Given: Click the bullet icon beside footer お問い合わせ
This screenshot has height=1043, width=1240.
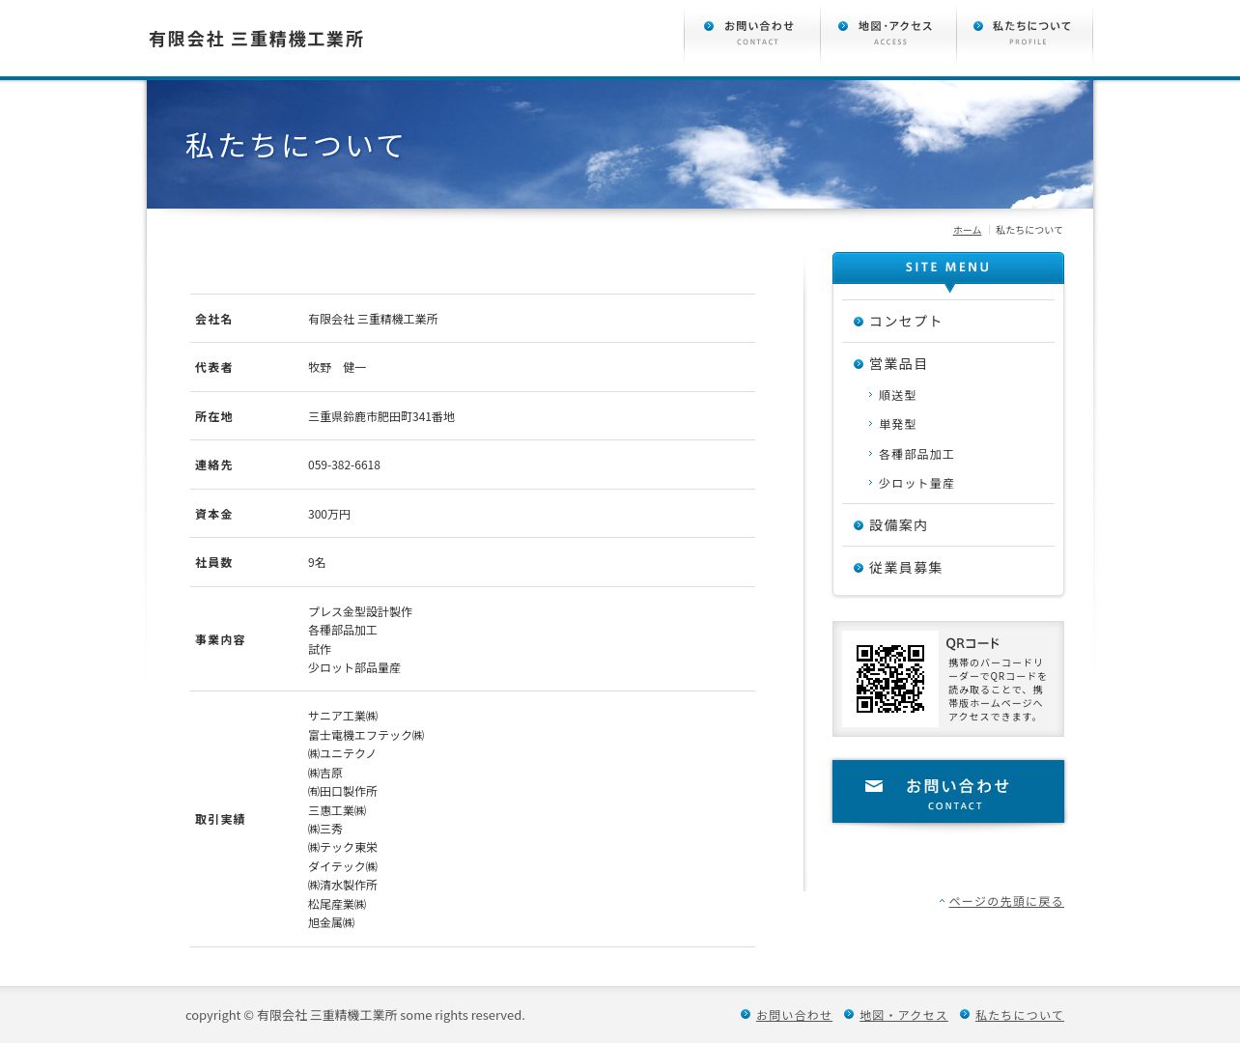Looking at the screenshot, I should (x=746, y=1014).
